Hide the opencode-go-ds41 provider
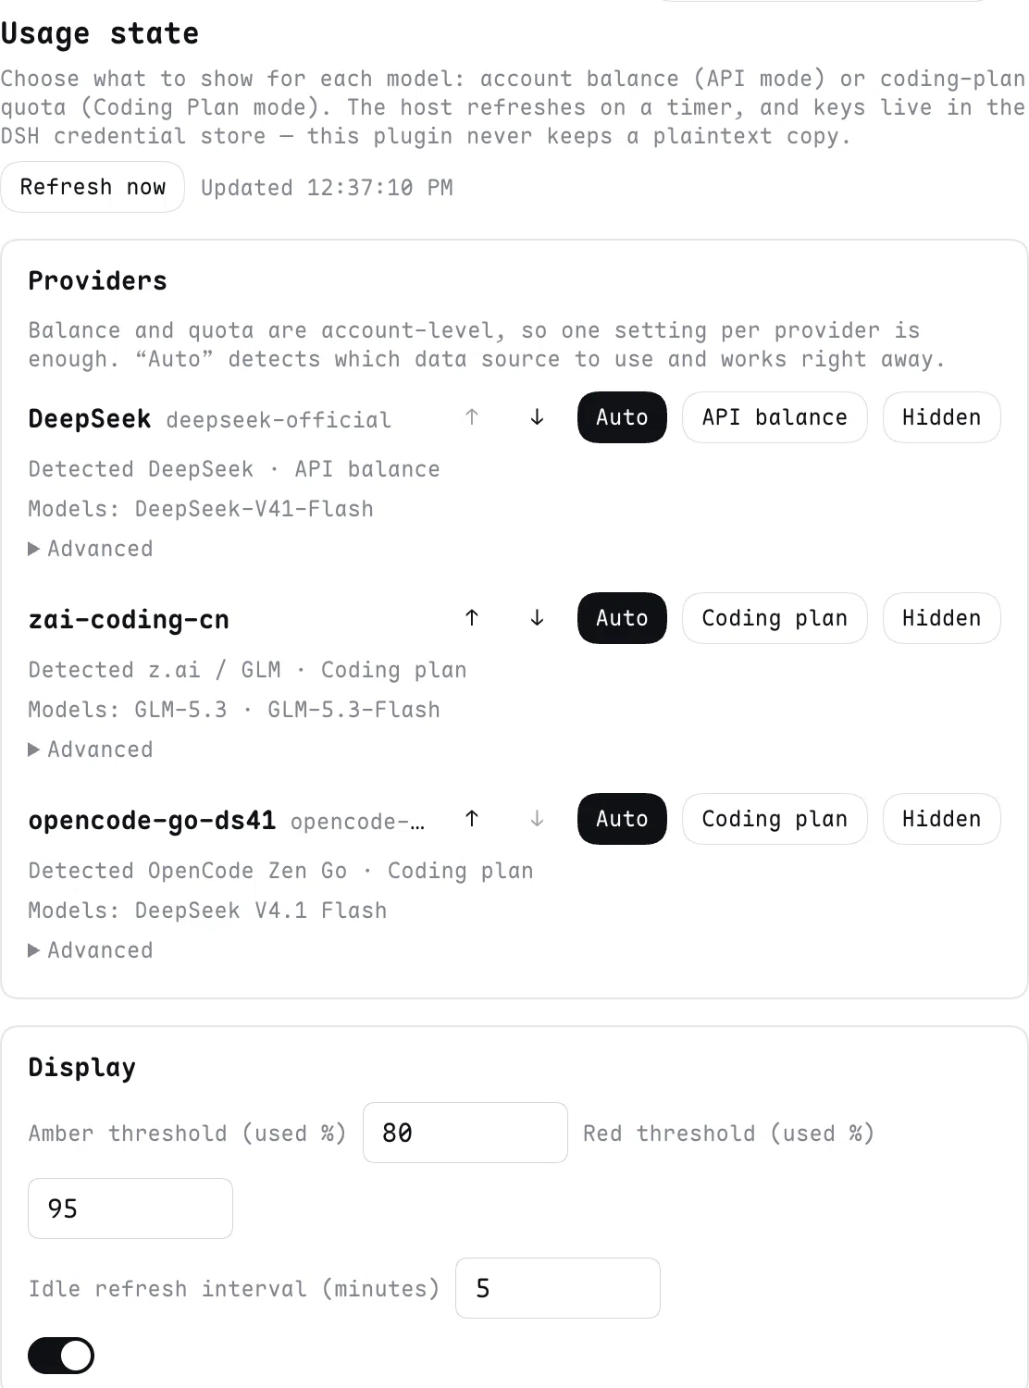Image resolution: width=1029 pixels, height=1388 pixels. (x=941, y=819)
